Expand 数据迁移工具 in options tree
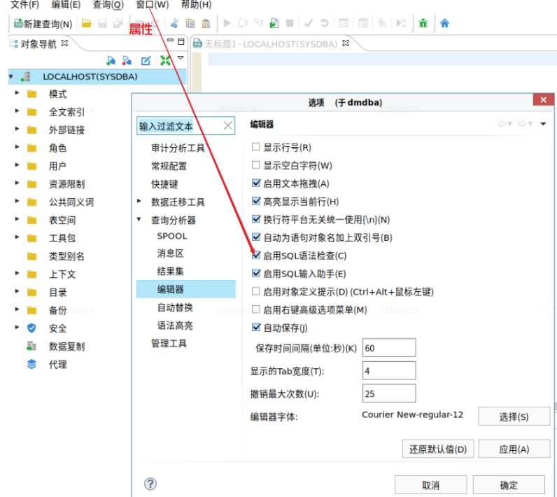Image resolution: width=557 pixels, height=497 pixels. 139,201
